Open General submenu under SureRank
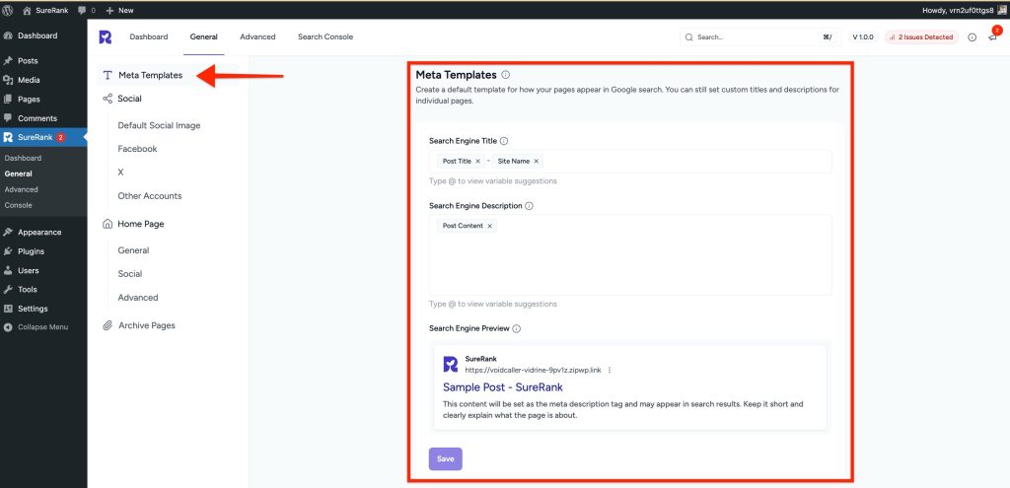This screenshot has width=1010, height=488. pos(18,174)
